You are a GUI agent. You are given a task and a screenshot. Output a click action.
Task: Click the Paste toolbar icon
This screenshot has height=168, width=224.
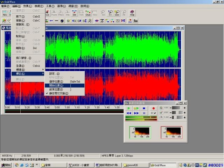[54, 13]
